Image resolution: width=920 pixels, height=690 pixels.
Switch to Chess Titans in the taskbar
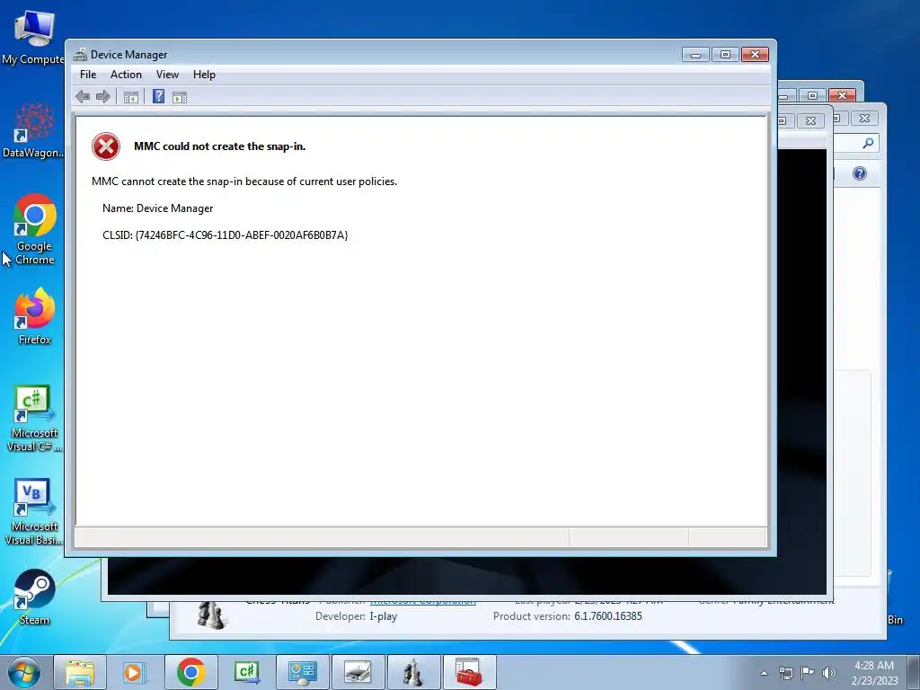pos(413,672)
